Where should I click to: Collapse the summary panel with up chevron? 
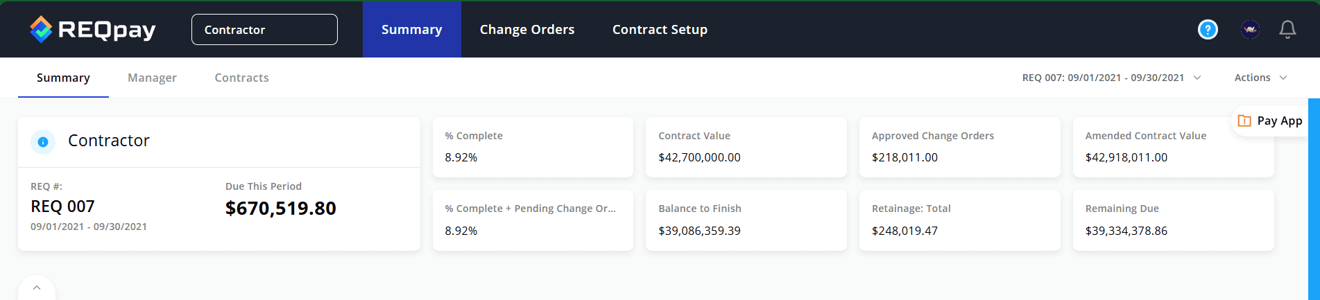click(37, 288)
